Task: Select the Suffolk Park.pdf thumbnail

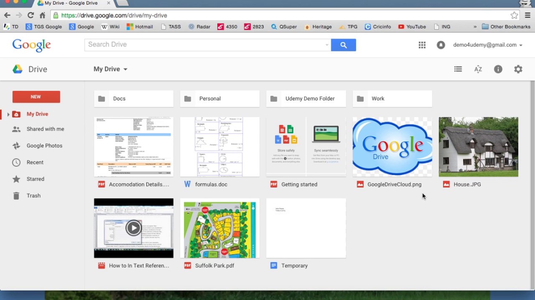Action: [x=220, y=228]
